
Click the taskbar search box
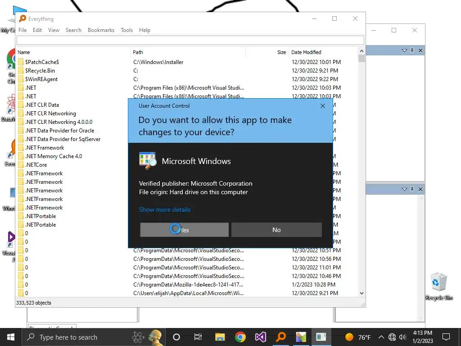94,337
